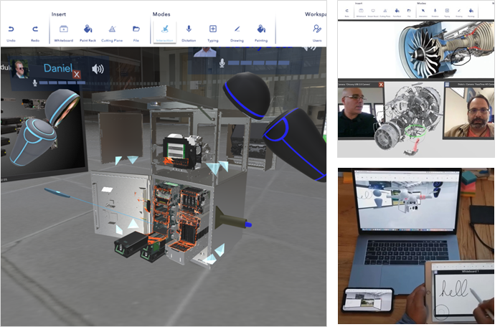Click the blue-tipped pointer tool beside cabinet
Screen dimensions: 500x327
tap(233, 219)
